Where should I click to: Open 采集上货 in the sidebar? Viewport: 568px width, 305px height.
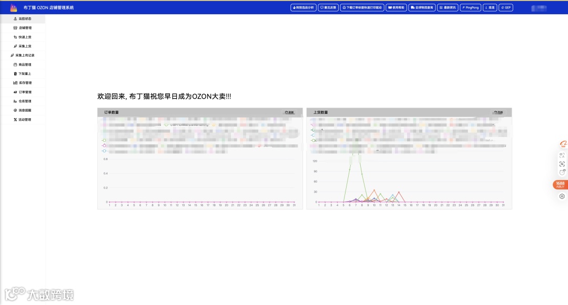[x=23, y=46]
